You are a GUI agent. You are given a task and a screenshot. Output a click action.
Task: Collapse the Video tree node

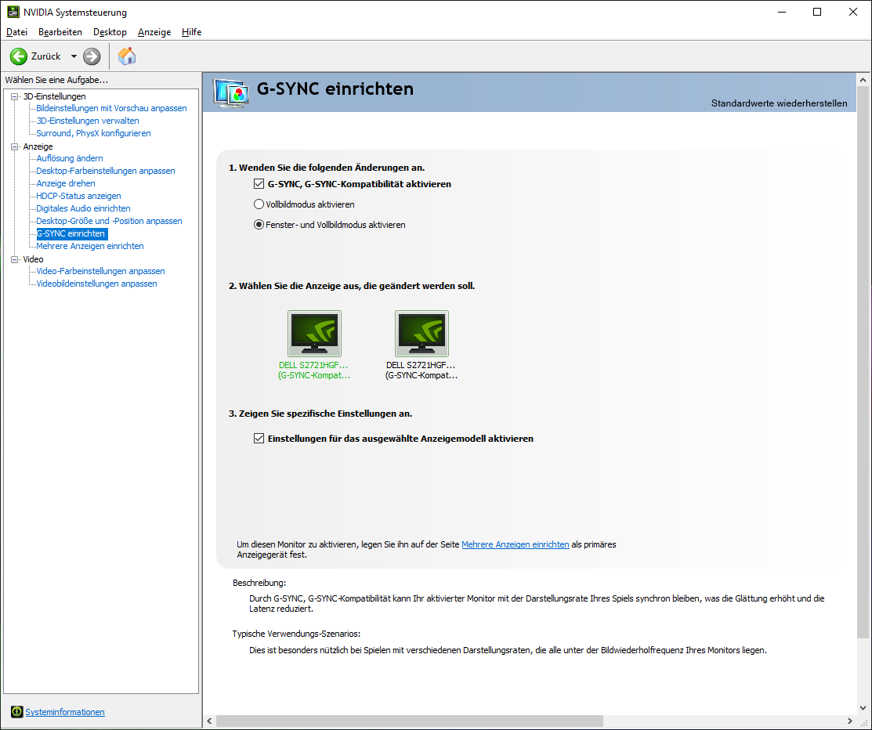pyautogui.click(x=15, y=259)
